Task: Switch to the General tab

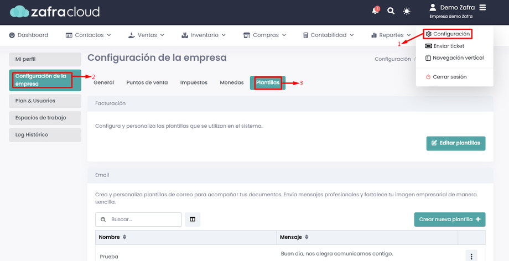Action: (x=103, y=83)
